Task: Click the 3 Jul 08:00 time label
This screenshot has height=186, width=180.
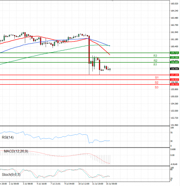Action: pyautogui.click(x=28, y=184)
